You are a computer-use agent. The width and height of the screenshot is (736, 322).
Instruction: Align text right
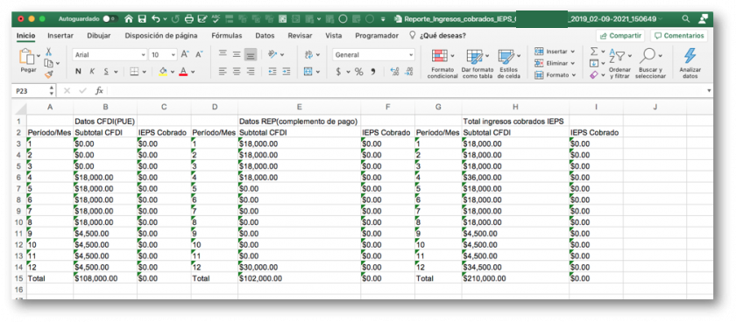click(x=251, y=72)
